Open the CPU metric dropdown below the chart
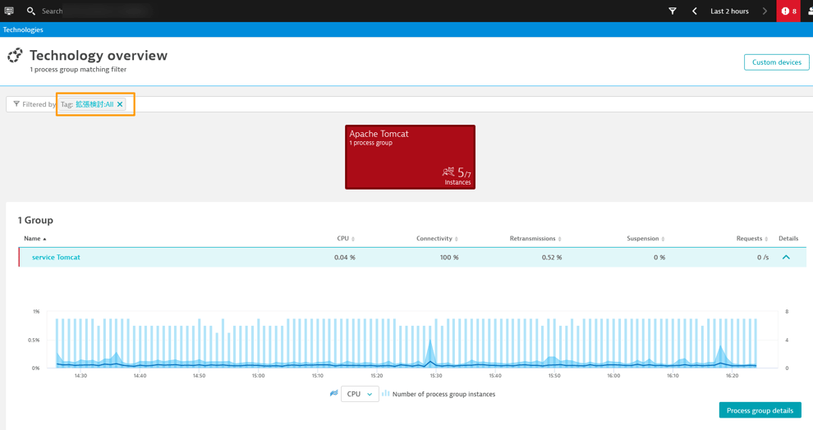 360,394
